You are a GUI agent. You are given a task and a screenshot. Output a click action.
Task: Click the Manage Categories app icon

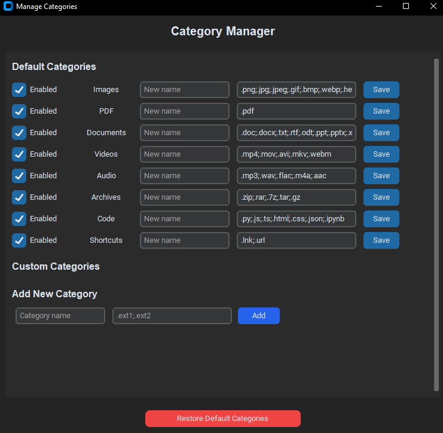pos(8,6)
